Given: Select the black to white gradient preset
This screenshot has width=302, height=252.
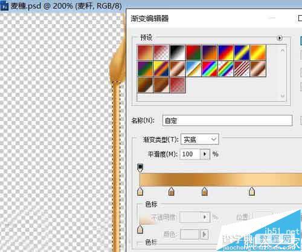Looking at the screenshot, I should click(178, 53).
